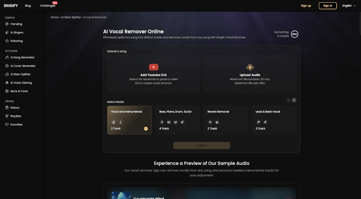This screenshot has width=361, height=199.
Task: Click the back vocal mic icon
Action: click(265, 122)
